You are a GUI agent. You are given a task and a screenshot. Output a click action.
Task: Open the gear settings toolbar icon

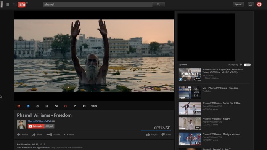point(37,106)
